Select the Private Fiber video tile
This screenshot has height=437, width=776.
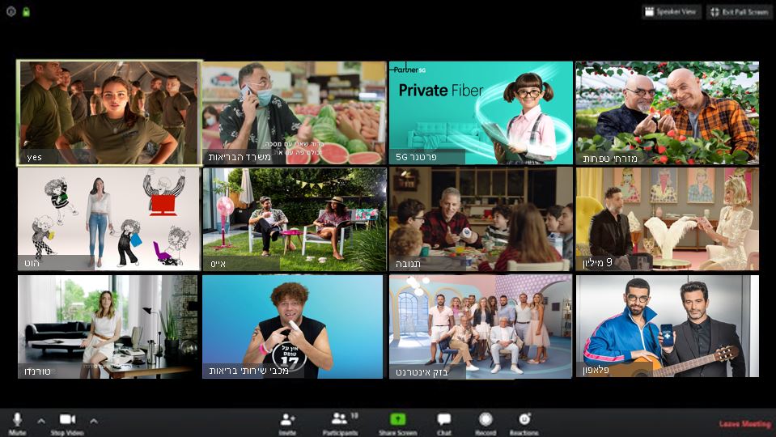pyautogui.click(x=480, y=112)
